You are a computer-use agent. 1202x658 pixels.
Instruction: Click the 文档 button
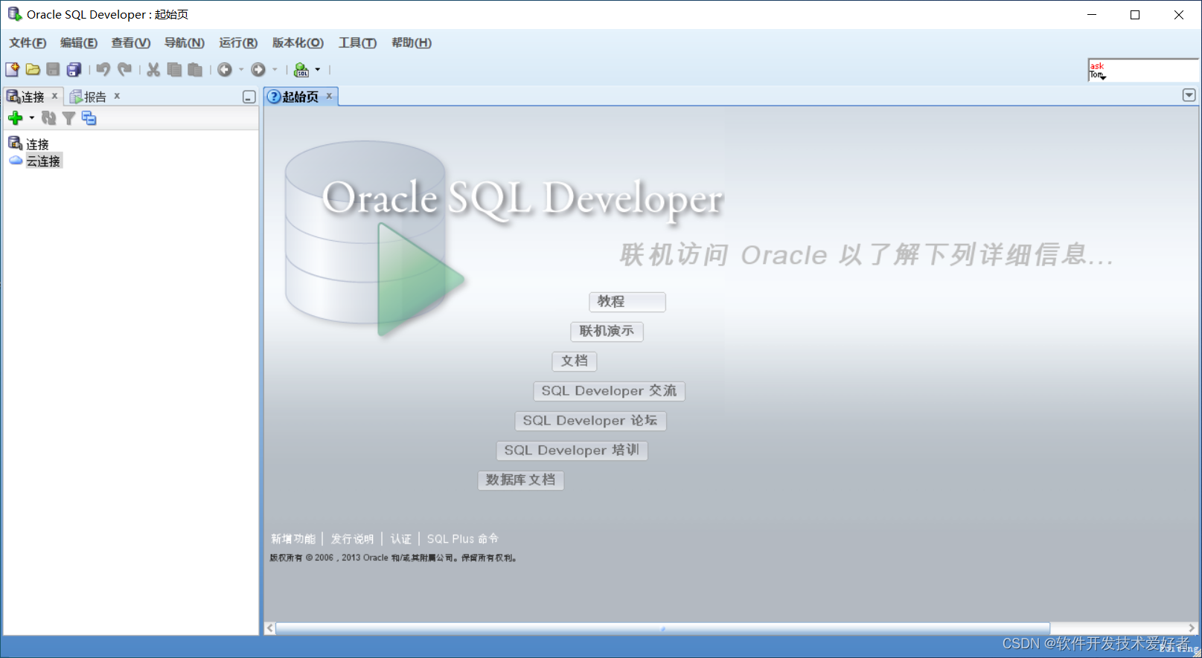click(x=575, y=361)
